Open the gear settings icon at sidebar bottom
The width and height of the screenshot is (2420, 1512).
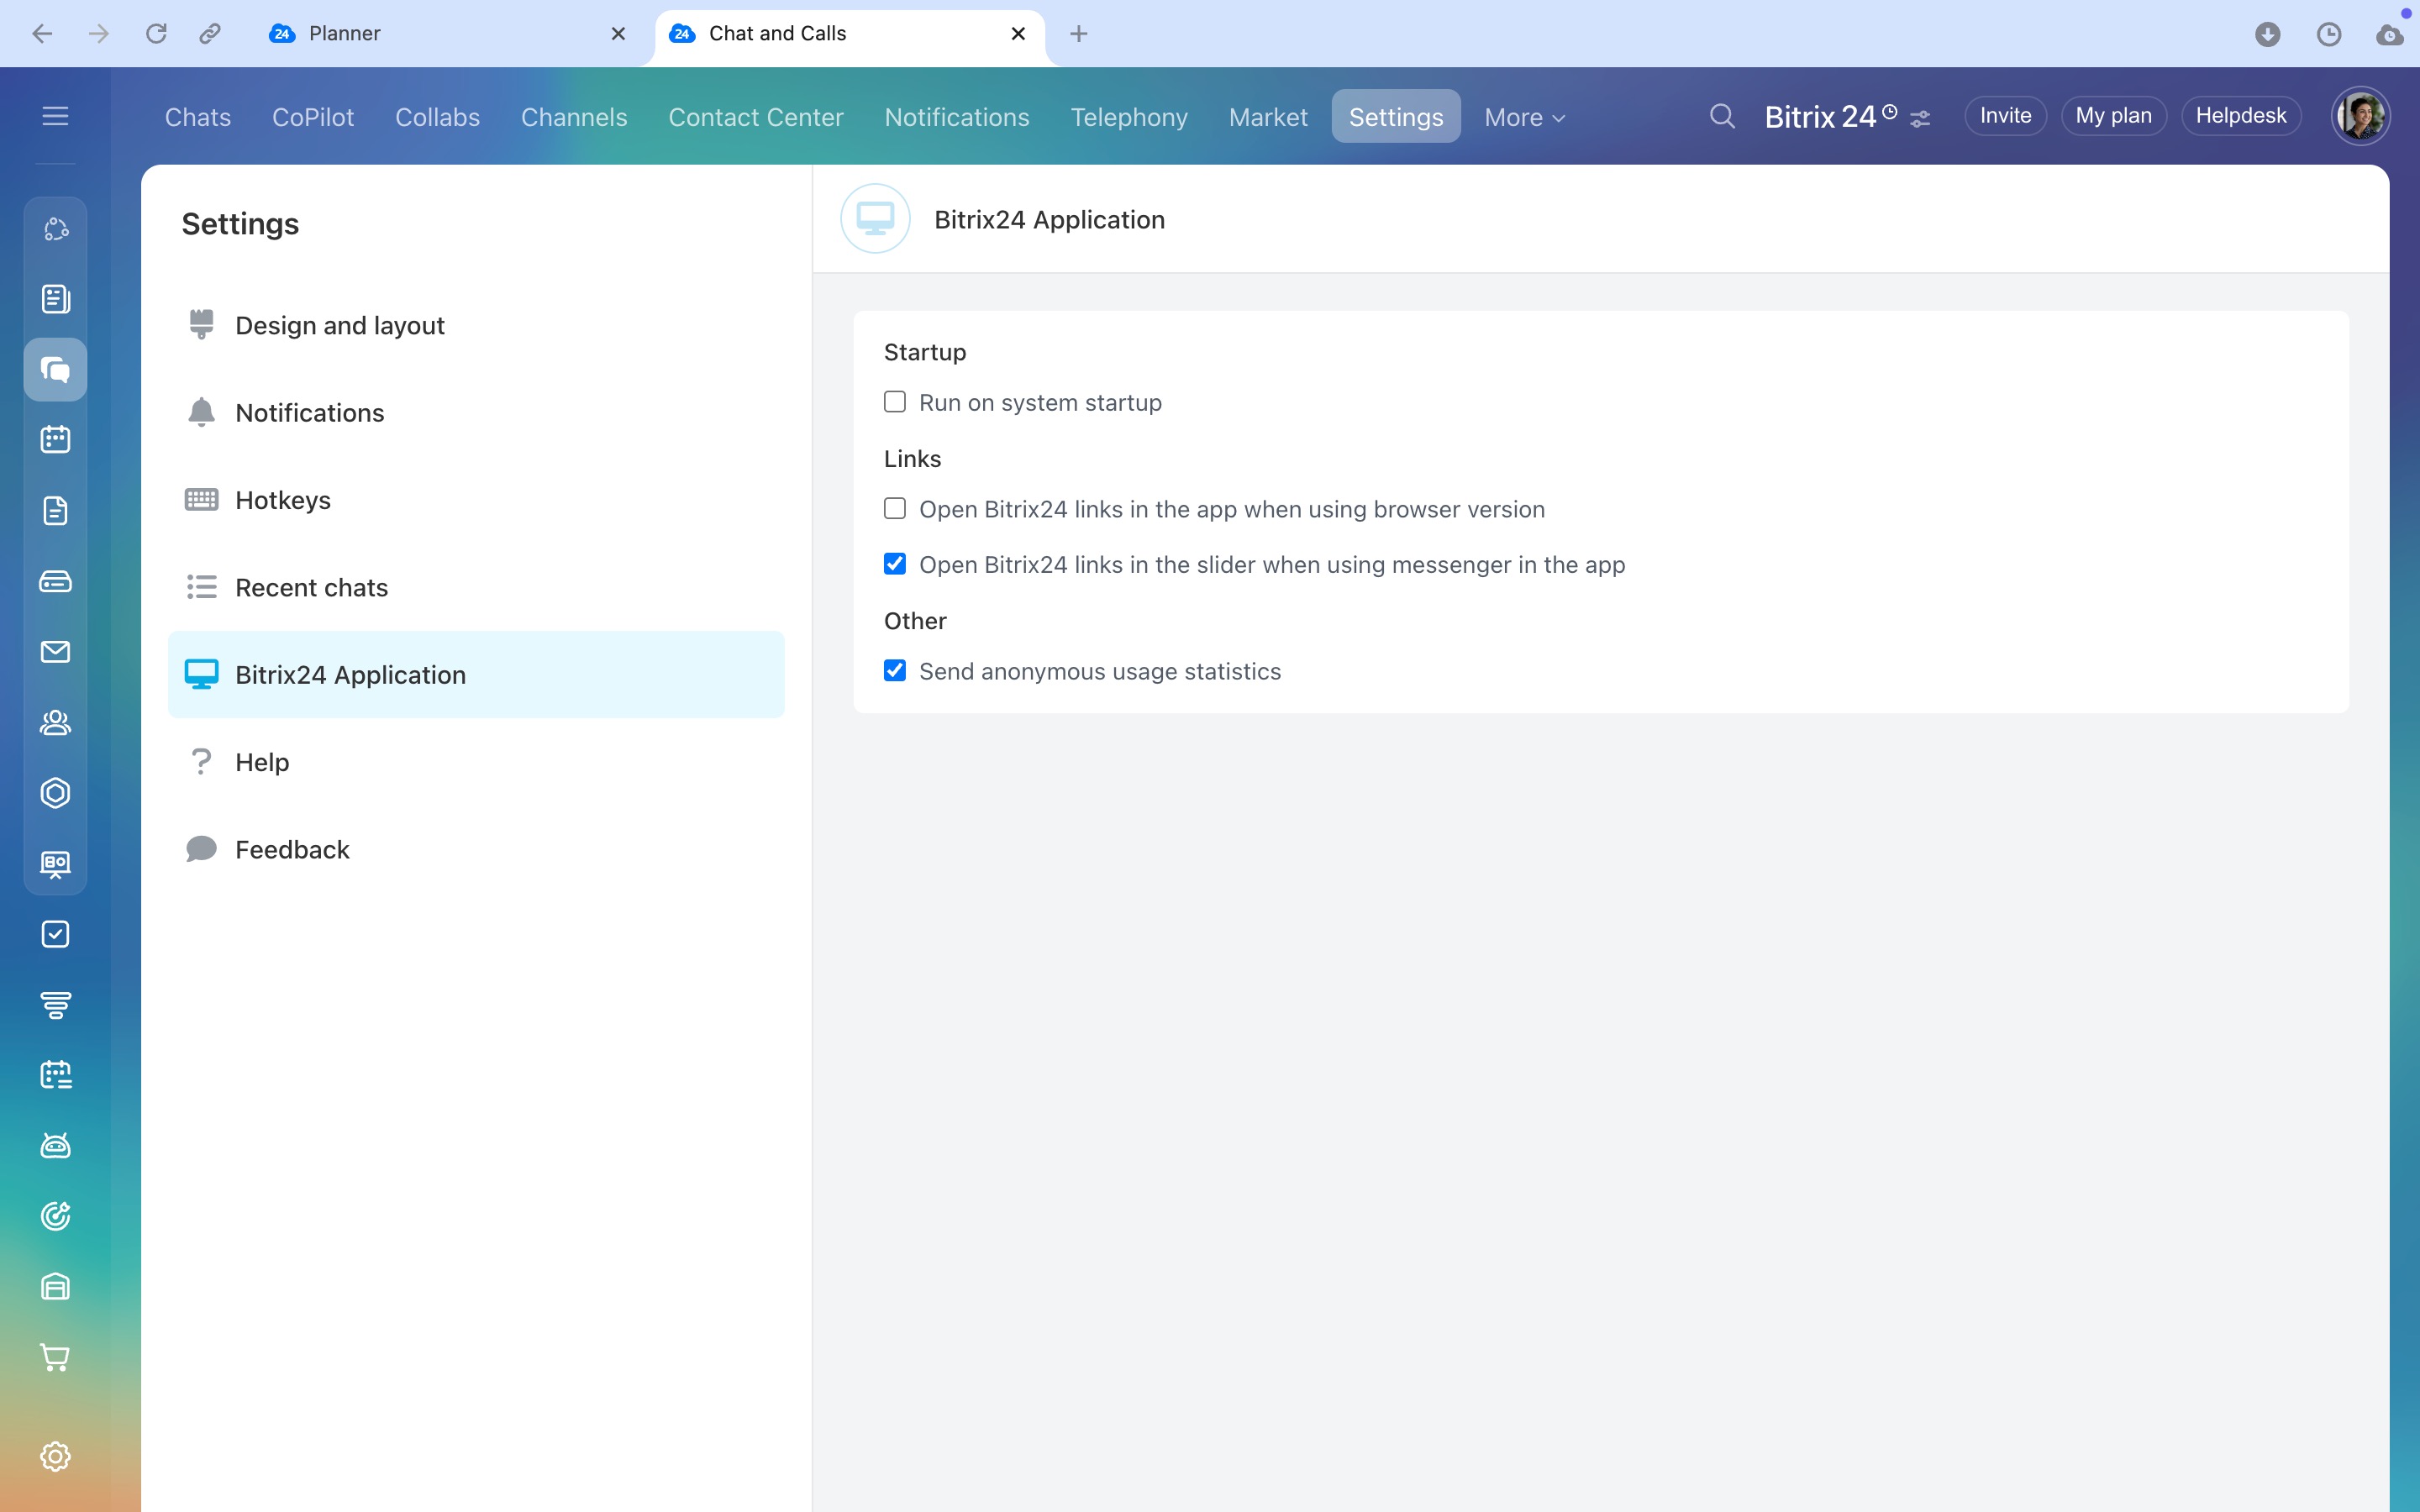click(55, 1456)
